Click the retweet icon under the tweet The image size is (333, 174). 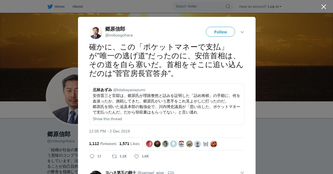(x=114, y=156)
